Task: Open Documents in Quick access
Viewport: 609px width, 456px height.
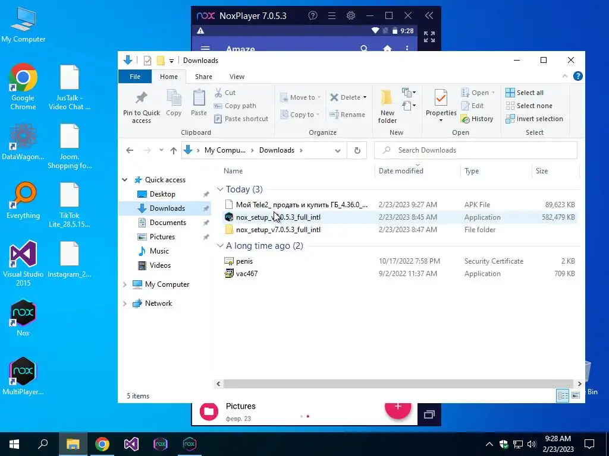Action: (x=168, y=223)
